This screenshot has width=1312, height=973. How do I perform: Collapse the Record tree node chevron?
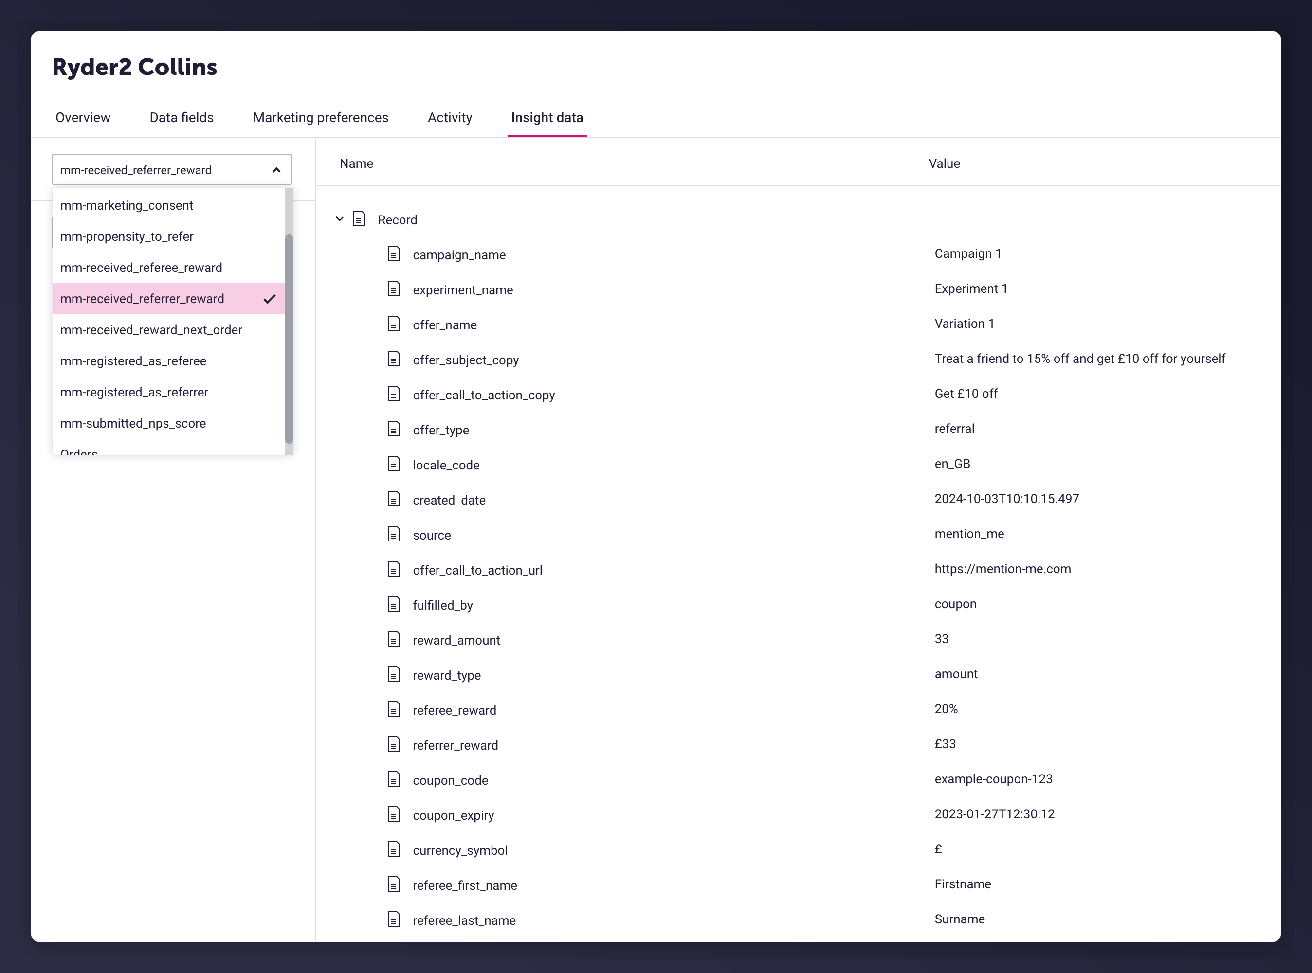340,219
